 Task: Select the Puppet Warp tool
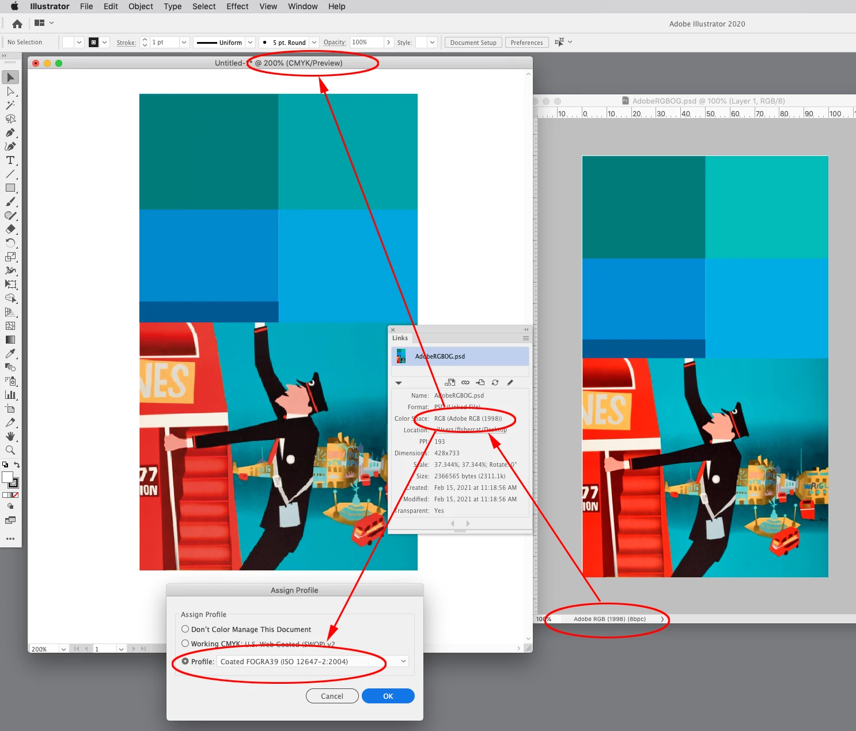click(10, 271)
